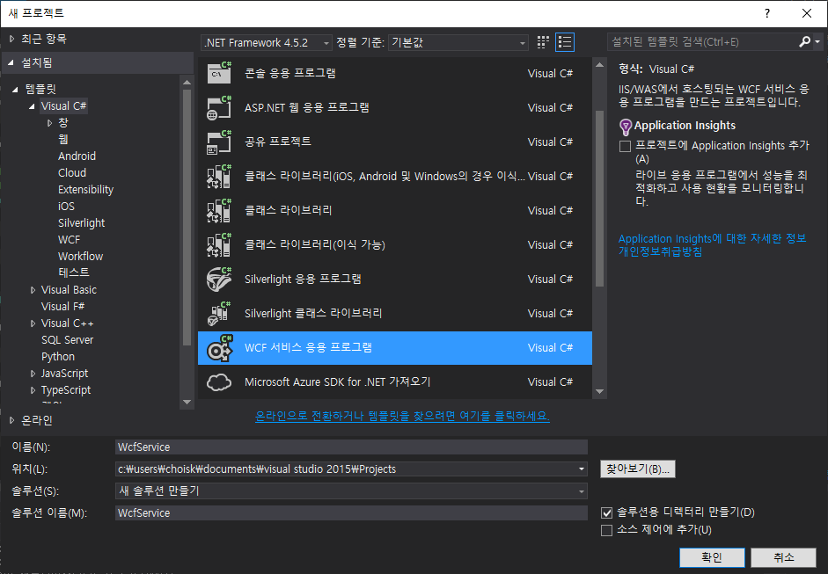The image size is (828, 574).
Task: Expand the TypeScript node
Action: pyautogui.click(x=33, y=390)
